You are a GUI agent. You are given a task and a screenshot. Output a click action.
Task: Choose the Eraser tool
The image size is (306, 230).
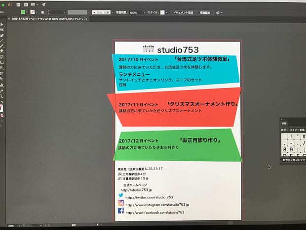click(2, 50)
